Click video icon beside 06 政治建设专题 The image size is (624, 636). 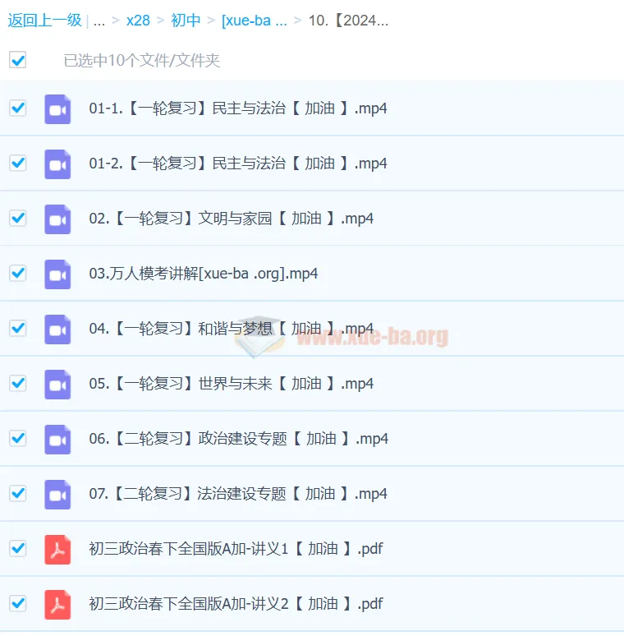click(57, 439)
